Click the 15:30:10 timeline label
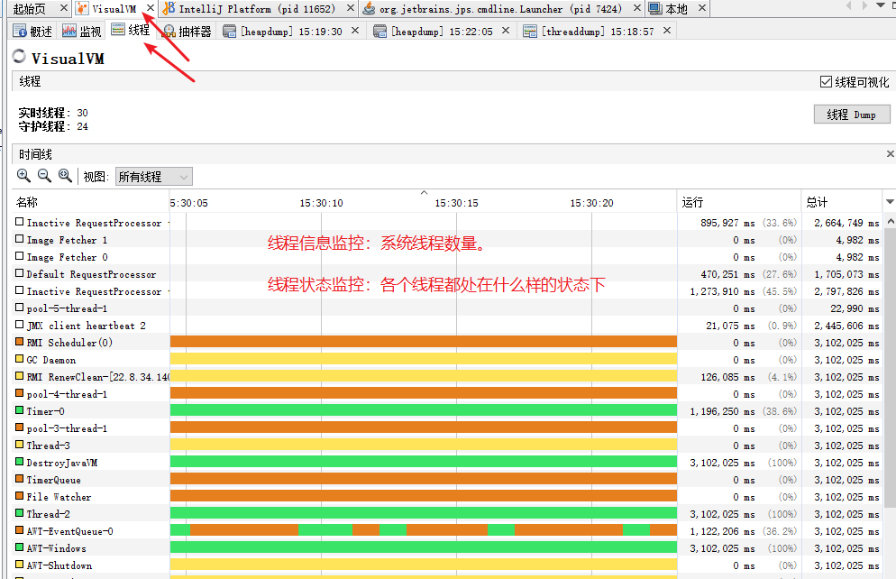The height and width of the screenshot is (579, 896). 321,203
